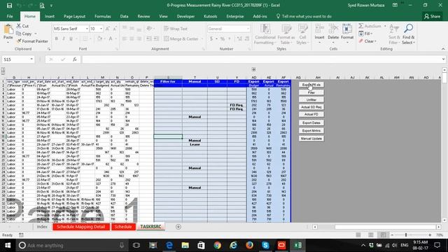Click the Actual FD button

(311, 114)
